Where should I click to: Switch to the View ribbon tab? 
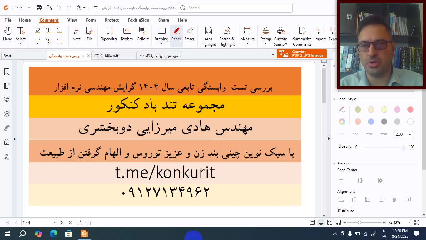[72, 20]
